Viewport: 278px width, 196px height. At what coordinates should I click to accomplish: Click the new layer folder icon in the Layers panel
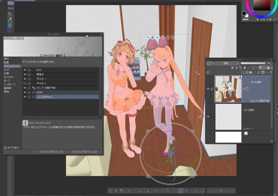pyautogui.click(x=251, y=73)
